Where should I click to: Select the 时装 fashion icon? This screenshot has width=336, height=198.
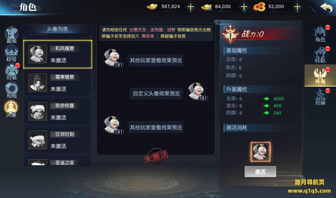click(12, 71)
